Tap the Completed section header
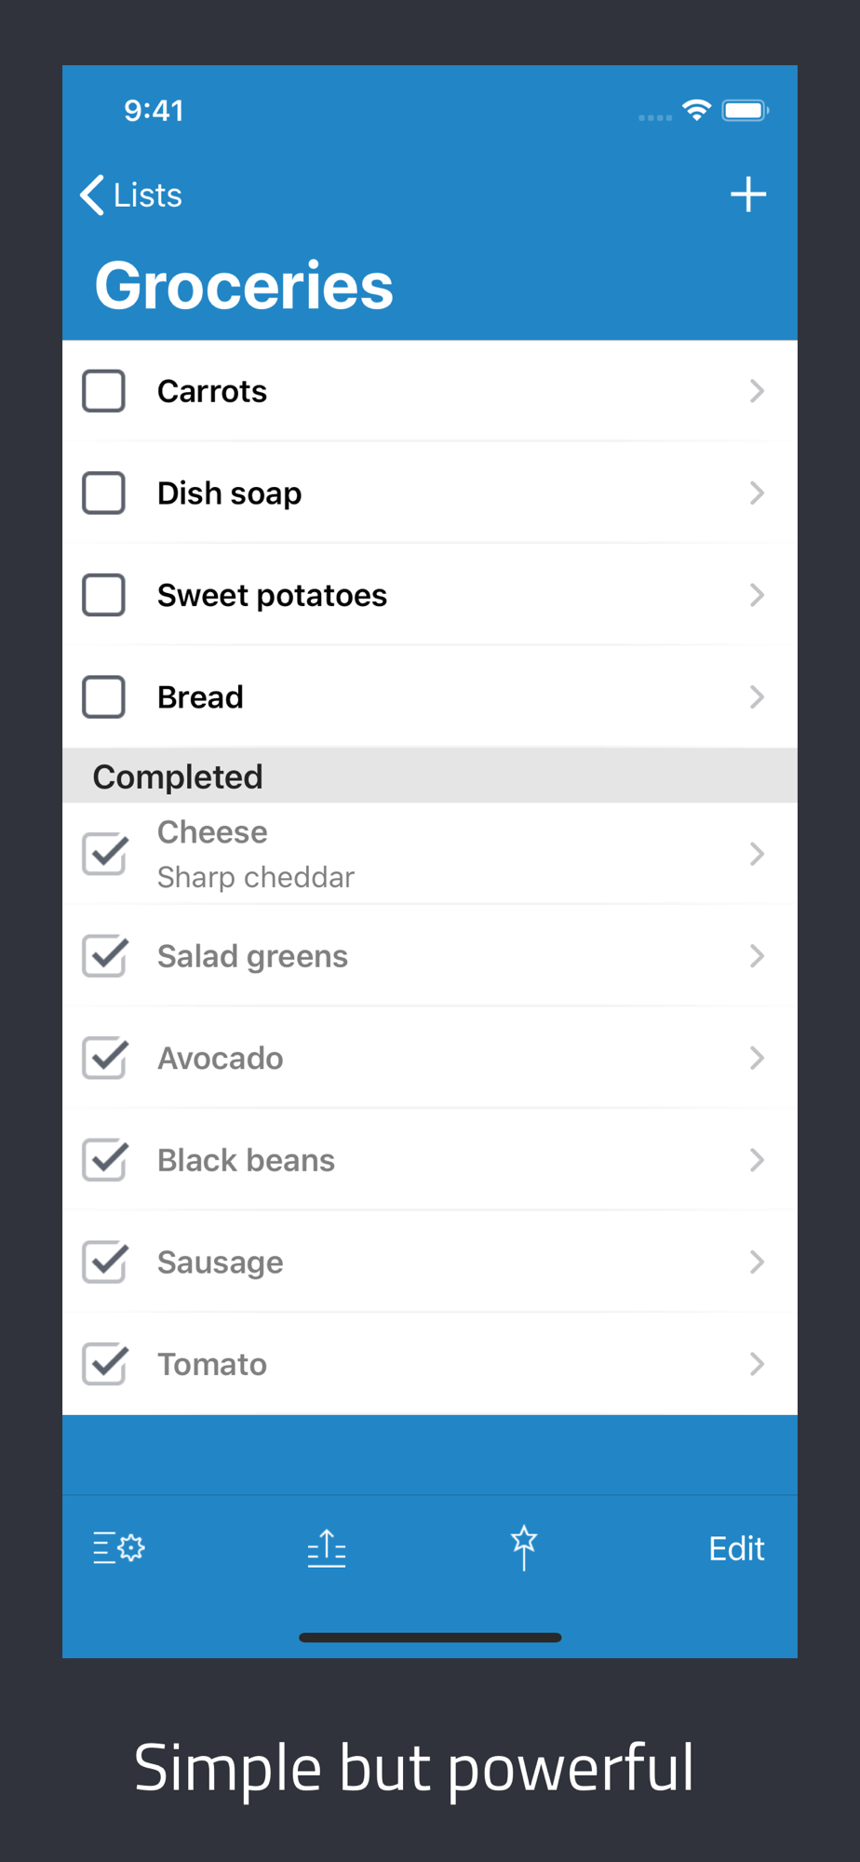Image resolution: width=860 pixels, height=1862 pixels. pyautogui.click(x=430, y=776)
